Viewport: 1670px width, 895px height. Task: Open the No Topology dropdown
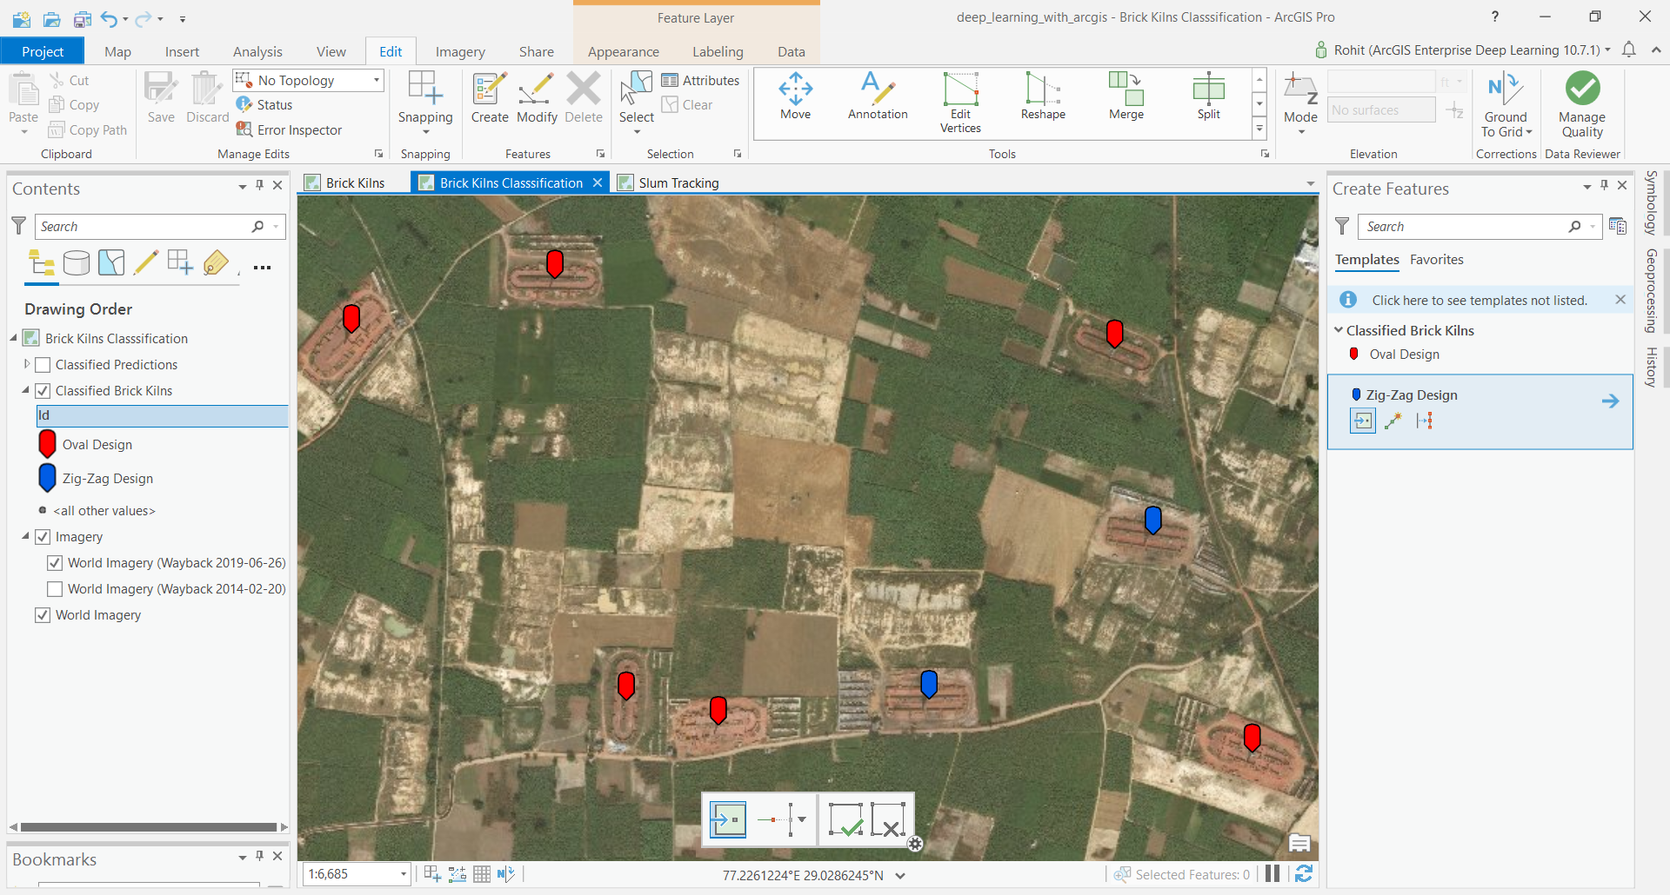[377, 80]
